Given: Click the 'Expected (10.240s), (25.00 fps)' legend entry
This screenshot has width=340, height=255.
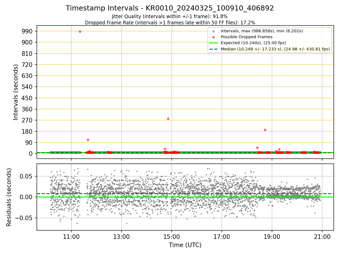Looking at the screenshot, I should [x=253, y=43].
